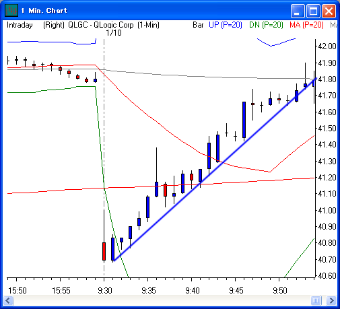Screen dimensions: 340x309
Task: Click the tall blue candle at 9:46
Action: pos(244,120)
